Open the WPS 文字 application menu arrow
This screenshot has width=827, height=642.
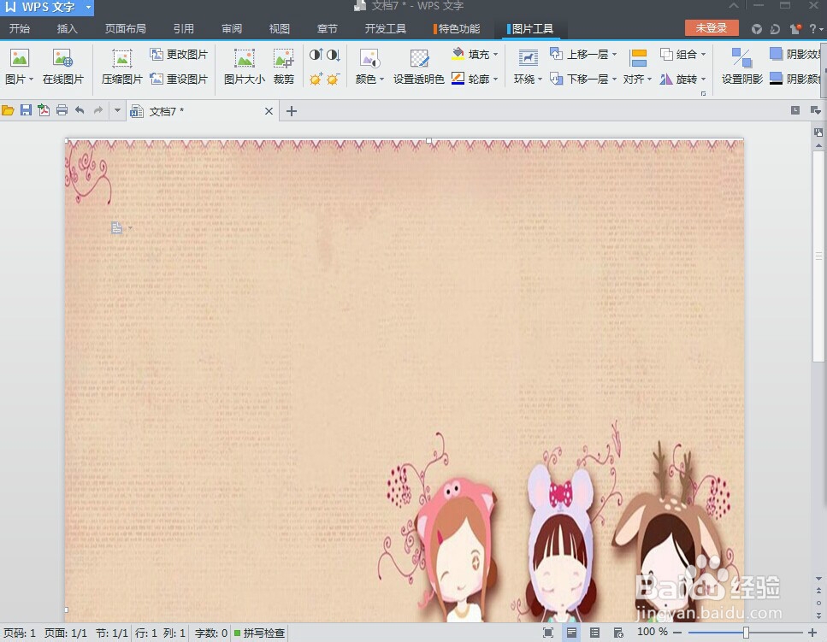pyautogui.click(x=88, y=8)
